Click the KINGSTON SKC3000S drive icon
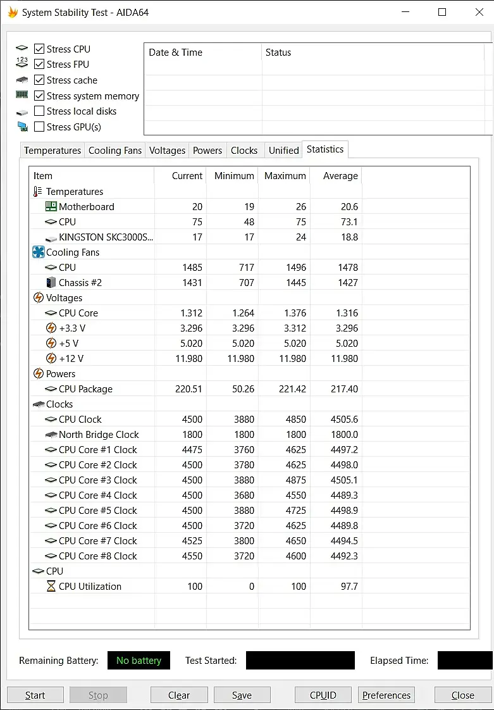The width and height of the screenshot is (494, 710). point(51,238)
